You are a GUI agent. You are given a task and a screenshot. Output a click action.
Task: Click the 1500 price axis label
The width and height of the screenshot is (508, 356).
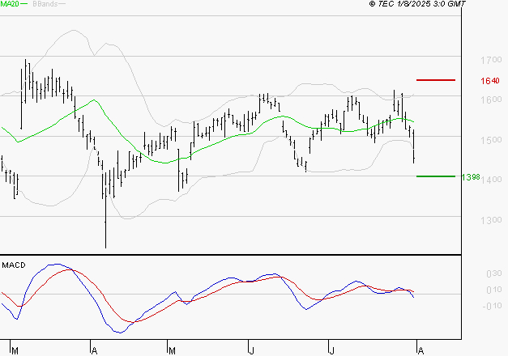[491, 140]
